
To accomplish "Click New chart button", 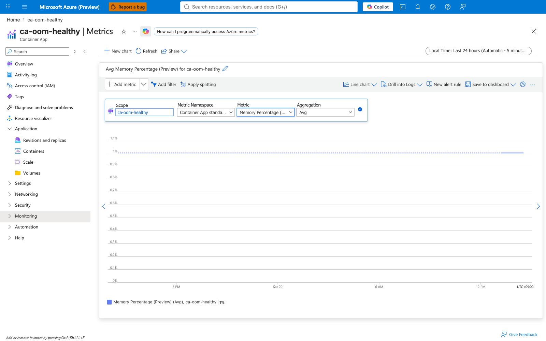I will (x=118, y=51).
